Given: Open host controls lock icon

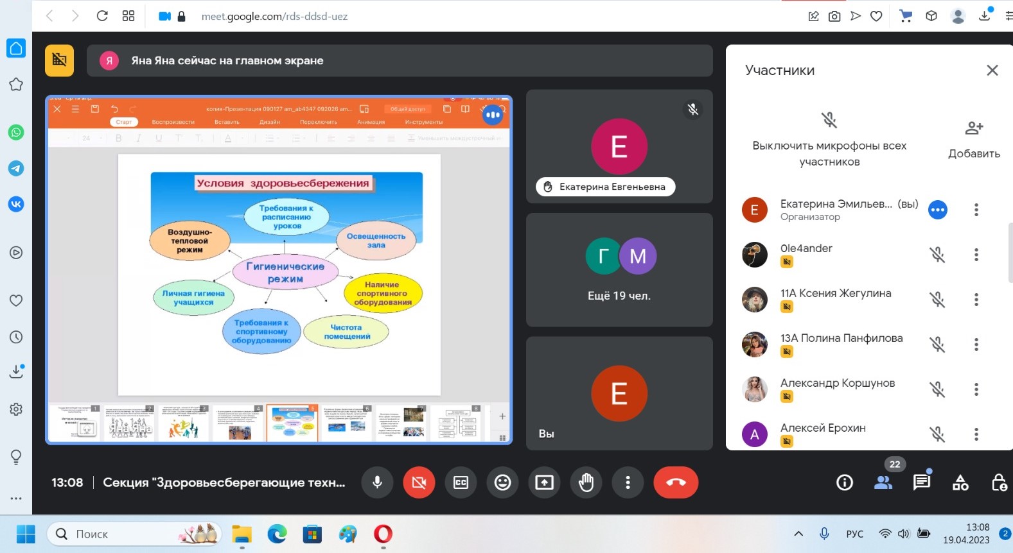Looking at the screenshot, I should click(x=999, y=482).
